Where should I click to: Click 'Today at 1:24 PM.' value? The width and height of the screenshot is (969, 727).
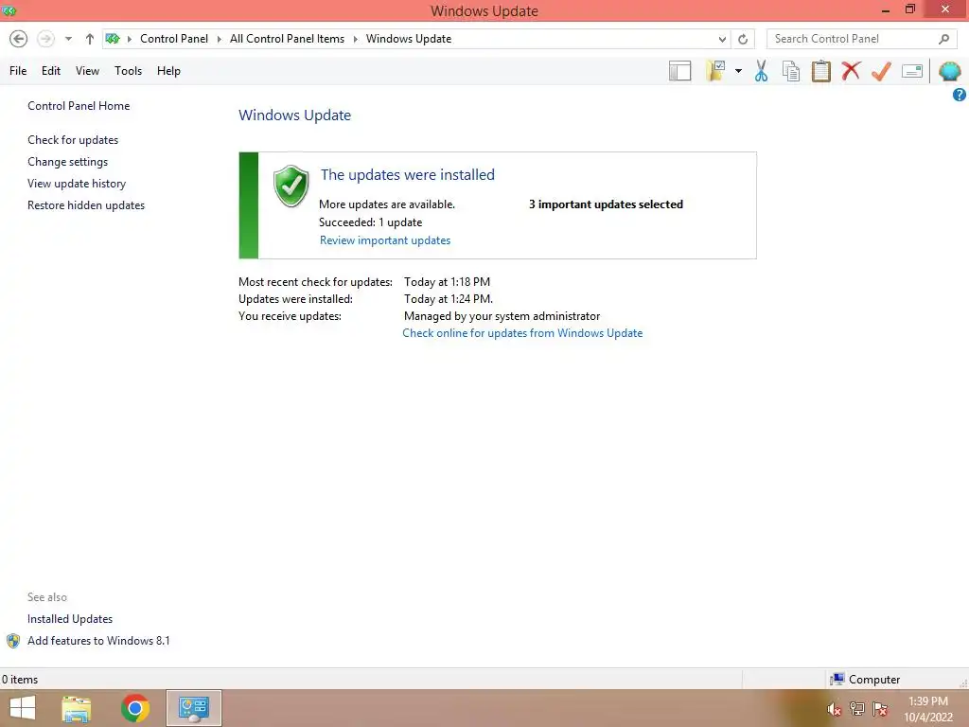pyautogui.click(x=448, y=299)
